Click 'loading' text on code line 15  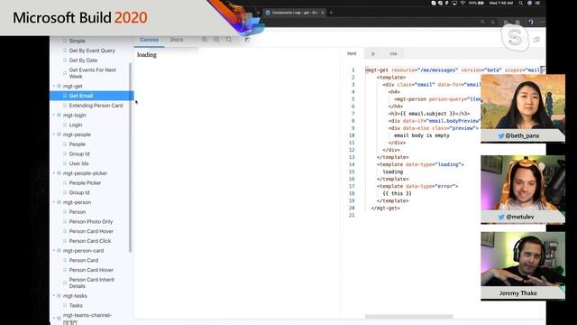pyautogui.click(x=393, y=172)
